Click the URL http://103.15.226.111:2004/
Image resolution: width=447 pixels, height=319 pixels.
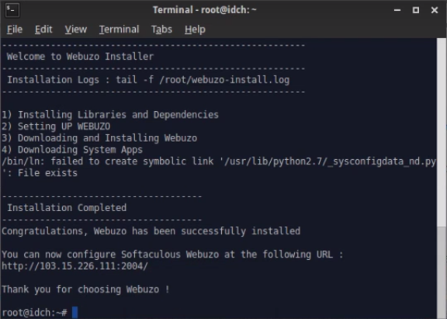click(74, 266)
